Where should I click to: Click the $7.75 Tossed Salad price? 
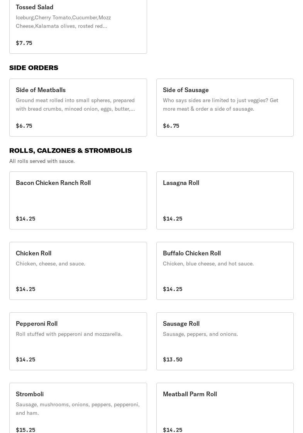coord(24,43)
